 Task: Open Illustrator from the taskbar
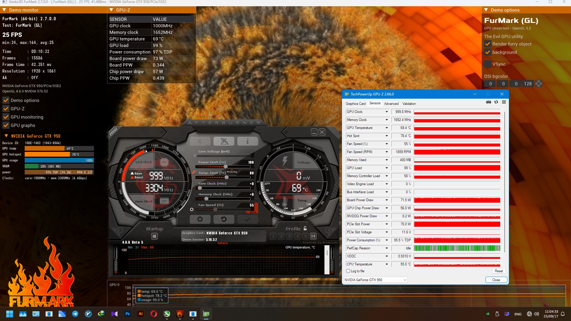tap(141, 314)
